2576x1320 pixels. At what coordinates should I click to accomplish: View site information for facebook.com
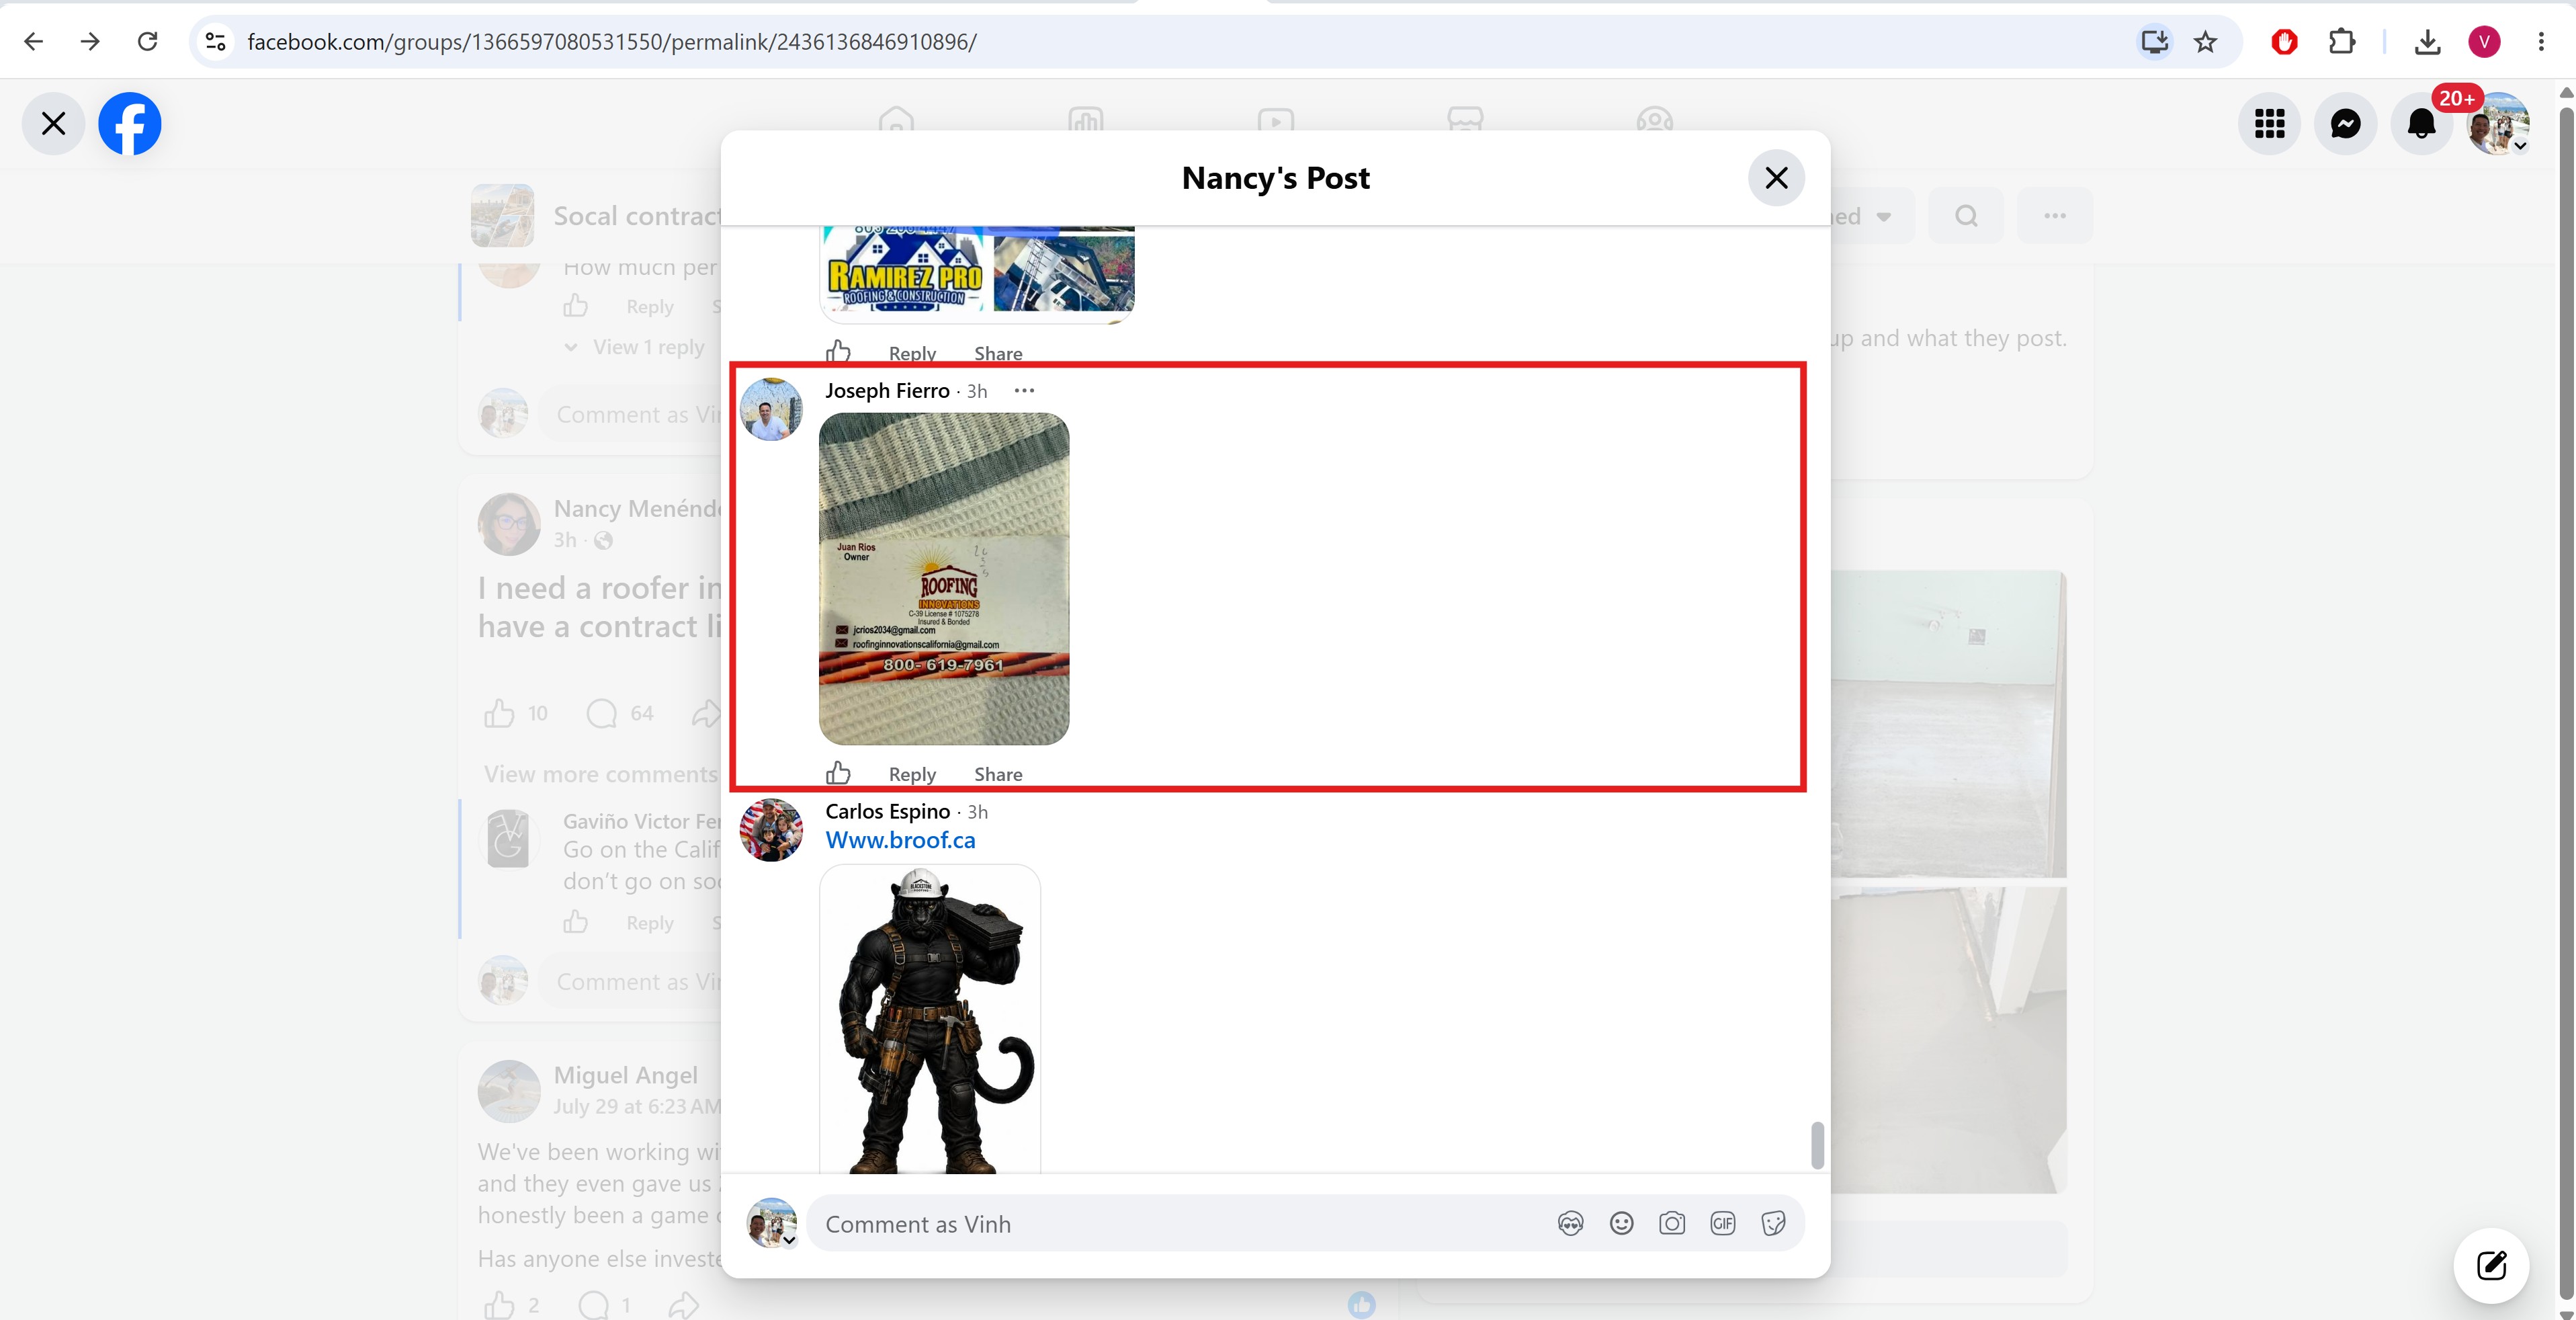tap(215, 42)
